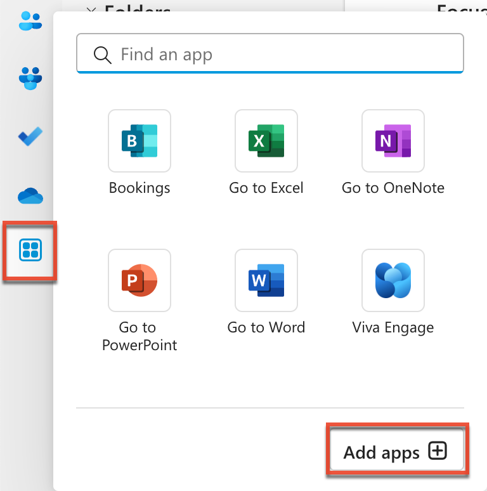Screen dimensions: 487x491
Task: Click the Bookings text label
Action: tap(140, 188)
